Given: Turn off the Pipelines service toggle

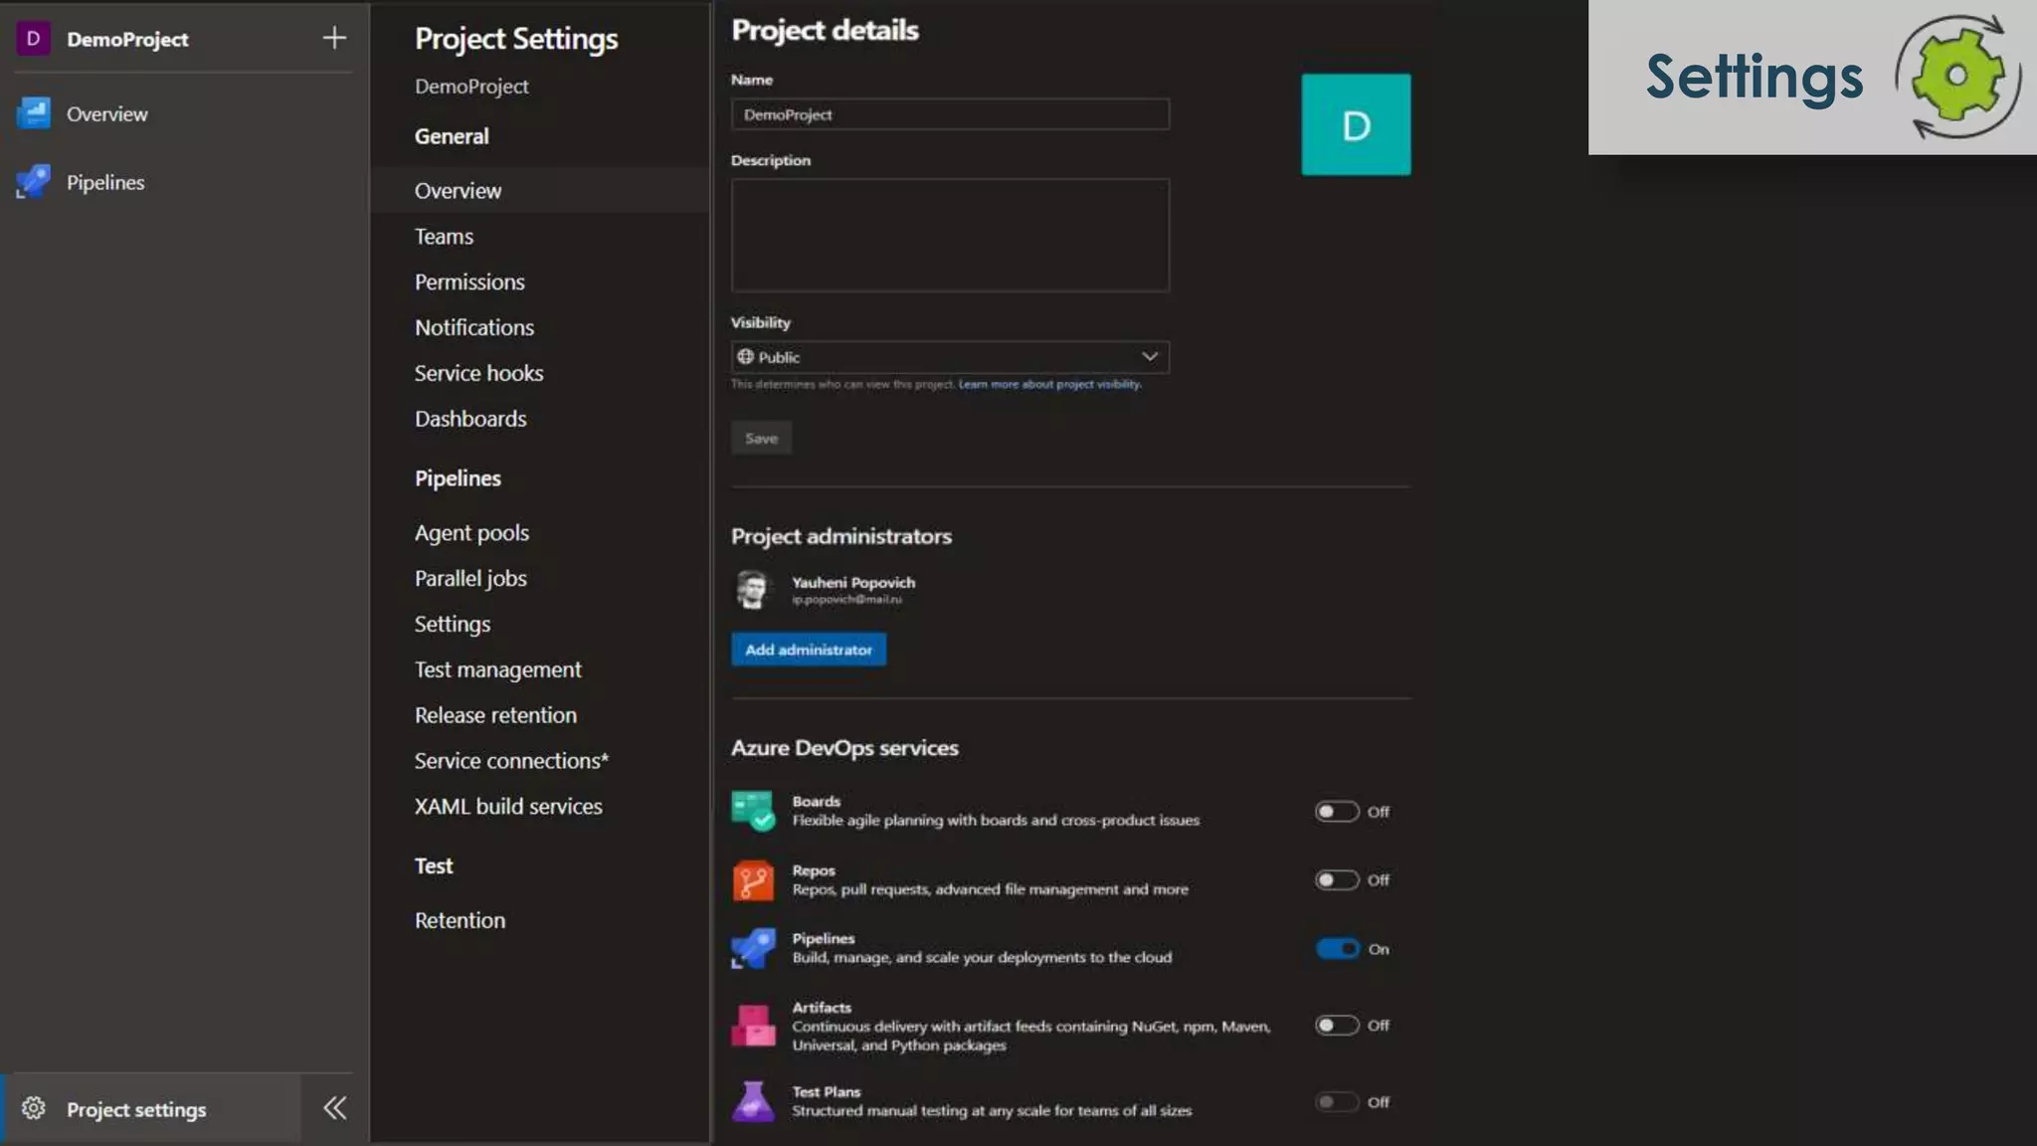Looking at the screenshot, I should [x=1337, y=949].
